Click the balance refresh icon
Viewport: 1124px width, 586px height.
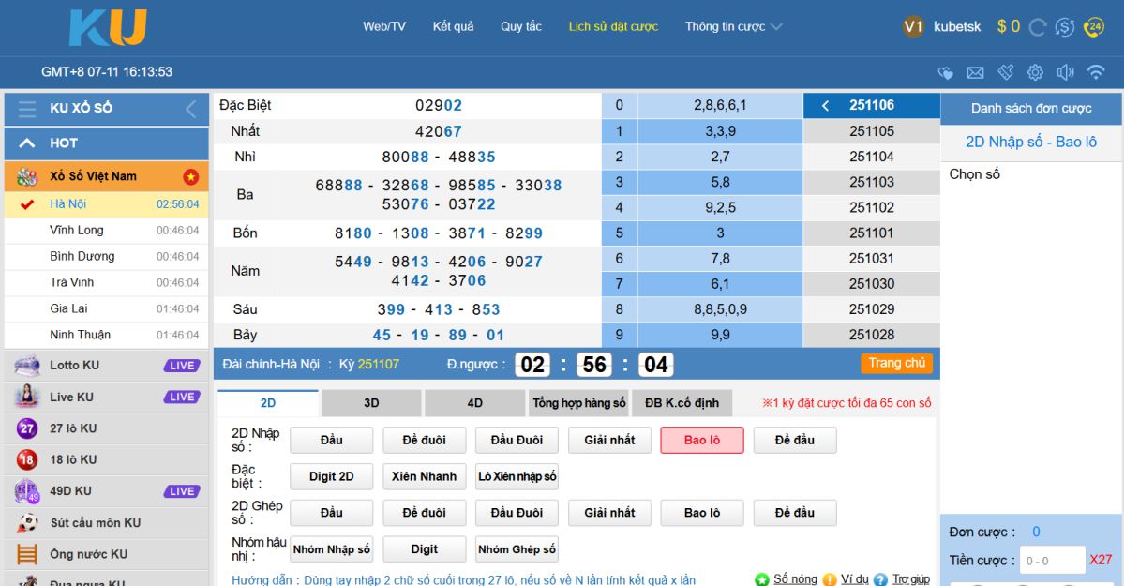[1037, 27]
